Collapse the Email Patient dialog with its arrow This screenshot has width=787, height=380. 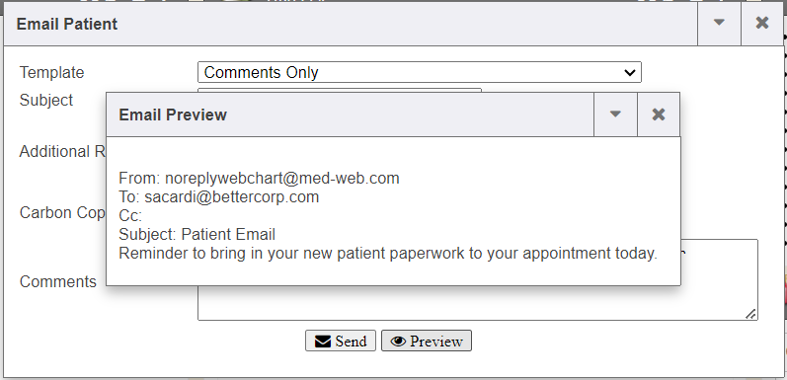coord(719,23)
